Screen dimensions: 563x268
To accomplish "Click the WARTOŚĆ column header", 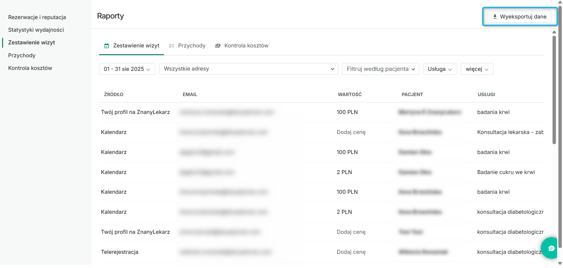I will (x=350, y=95).
